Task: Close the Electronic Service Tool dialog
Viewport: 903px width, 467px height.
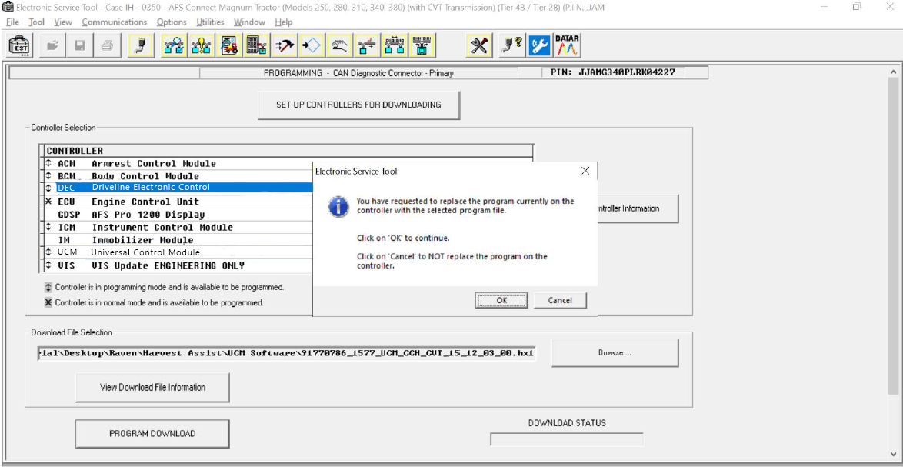Action: (585, 171)
